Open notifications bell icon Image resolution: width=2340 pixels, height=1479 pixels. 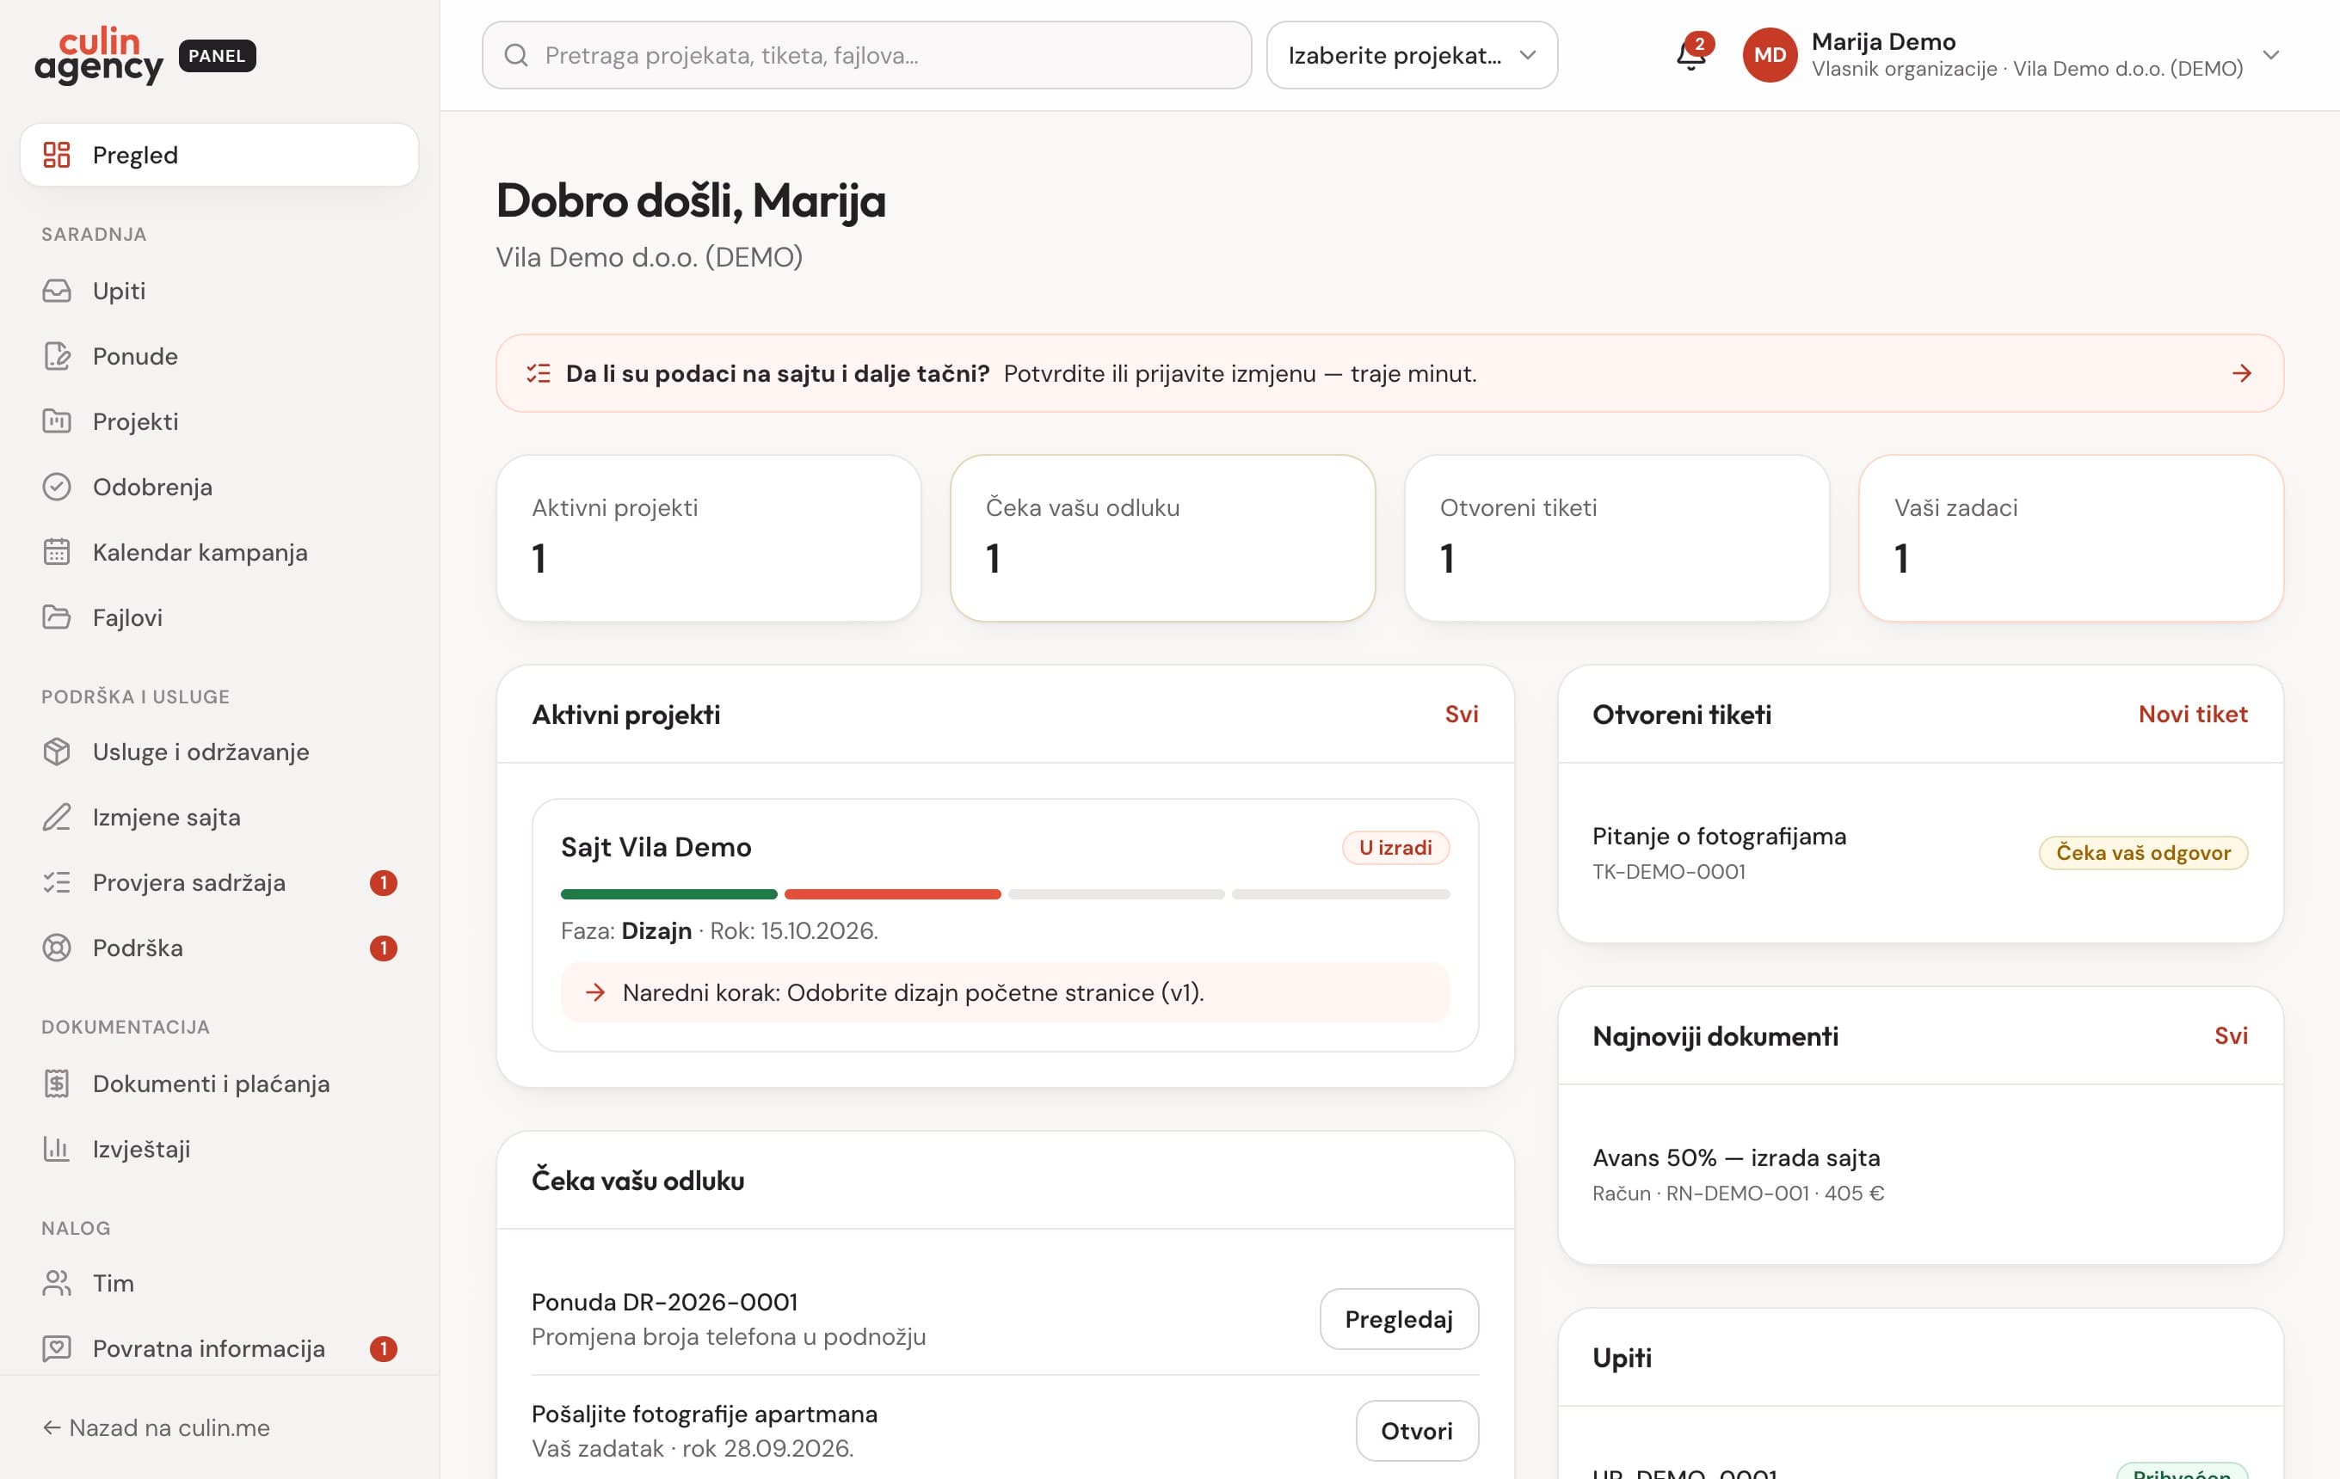[x=1692, y=54]
